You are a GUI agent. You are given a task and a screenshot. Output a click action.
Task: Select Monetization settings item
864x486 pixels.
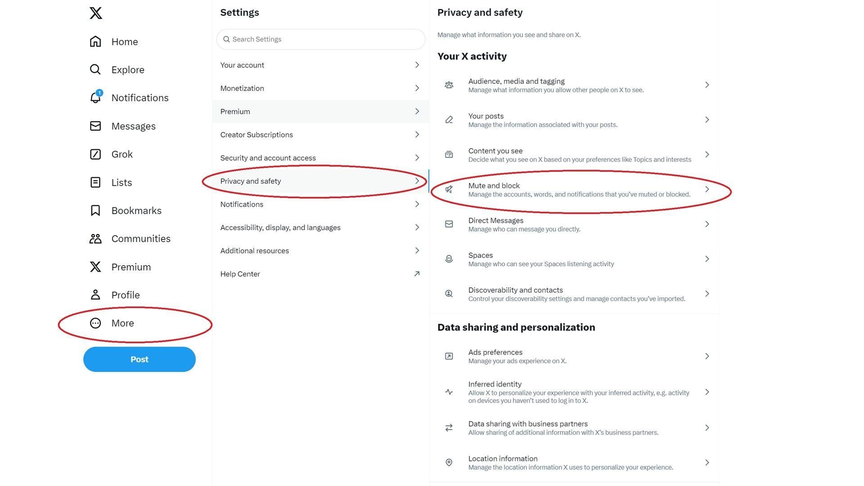pos(242,88)
